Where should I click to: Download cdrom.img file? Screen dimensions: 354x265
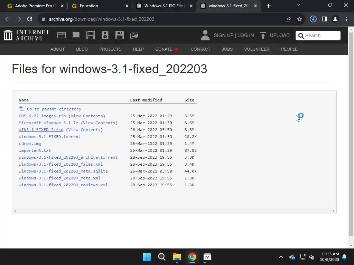coord(30,144)
